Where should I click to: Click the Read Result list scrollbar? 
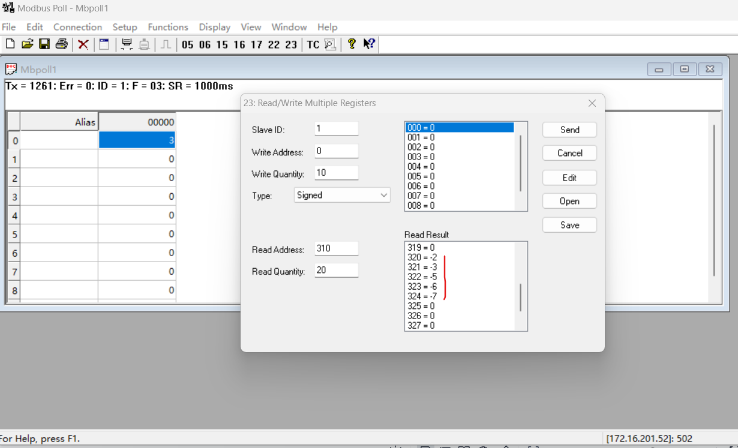(520, 297)
